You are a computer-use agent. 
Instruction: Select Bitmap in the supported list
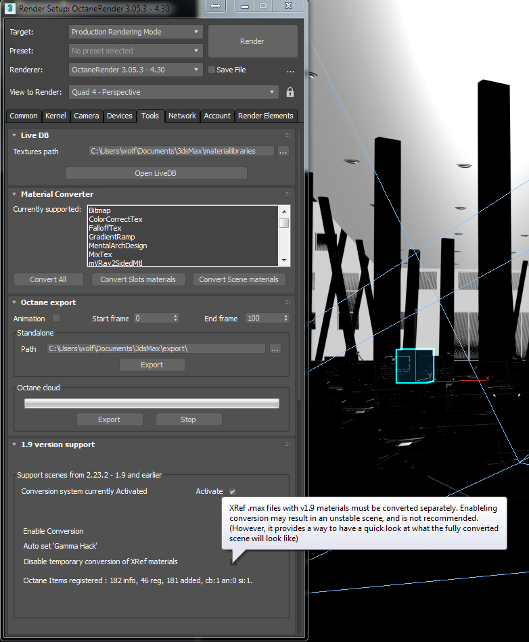point(99,210)
